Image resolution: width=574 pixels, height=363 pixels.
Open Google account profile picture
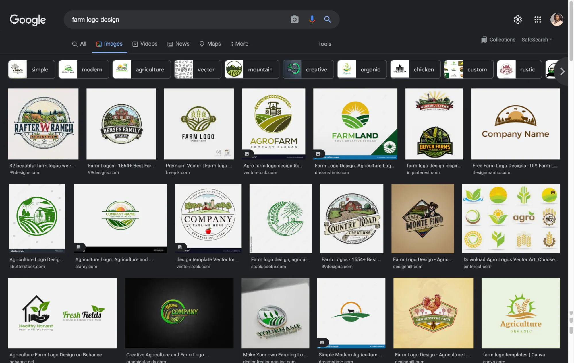(556, 20)
